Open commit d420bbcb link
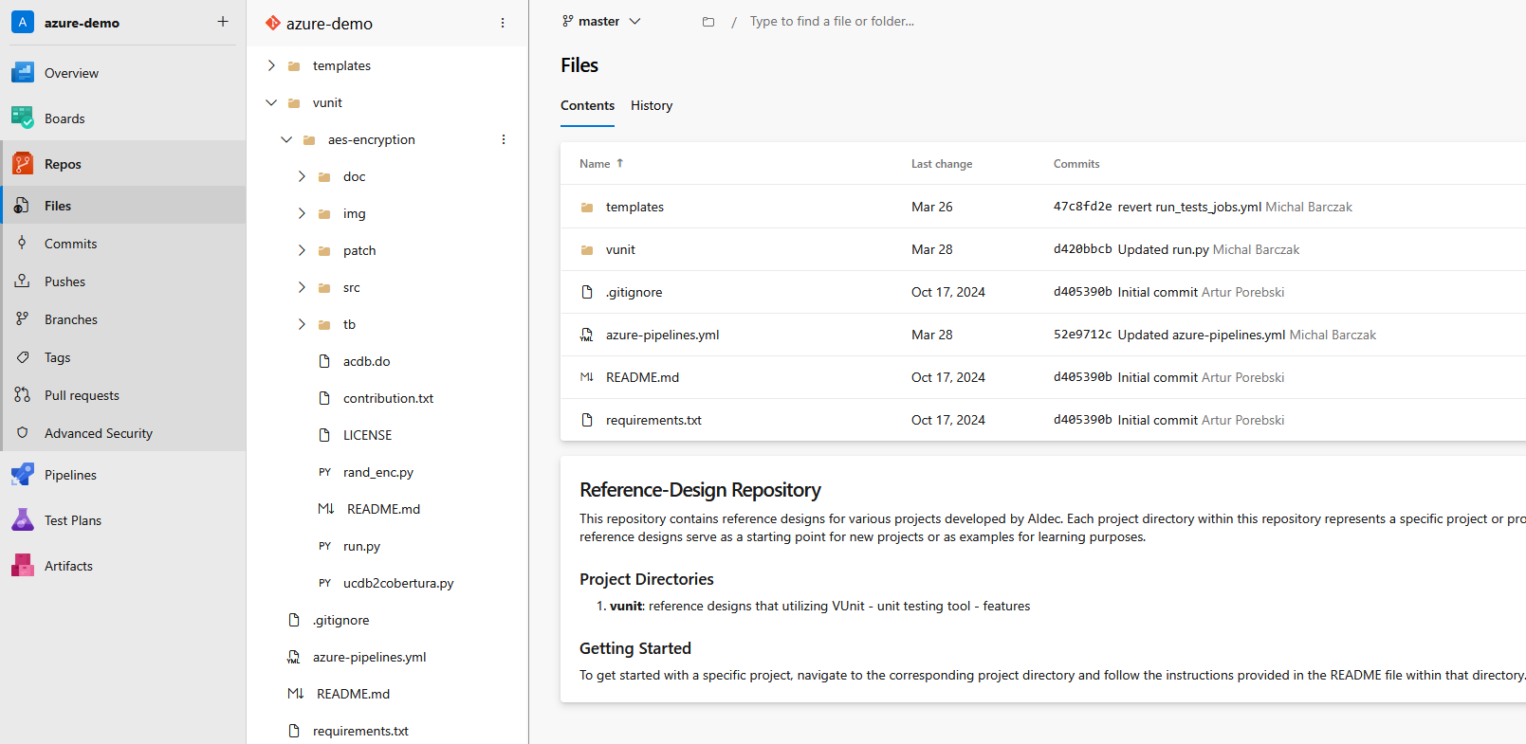Viewport: 1526px width, 744px height. click(1082, 249)
